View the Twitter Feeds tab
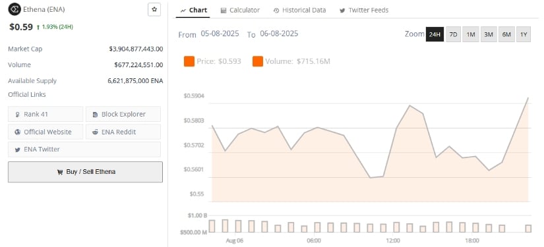The height and width of the screenshot is (247, 544). point(363,11)
